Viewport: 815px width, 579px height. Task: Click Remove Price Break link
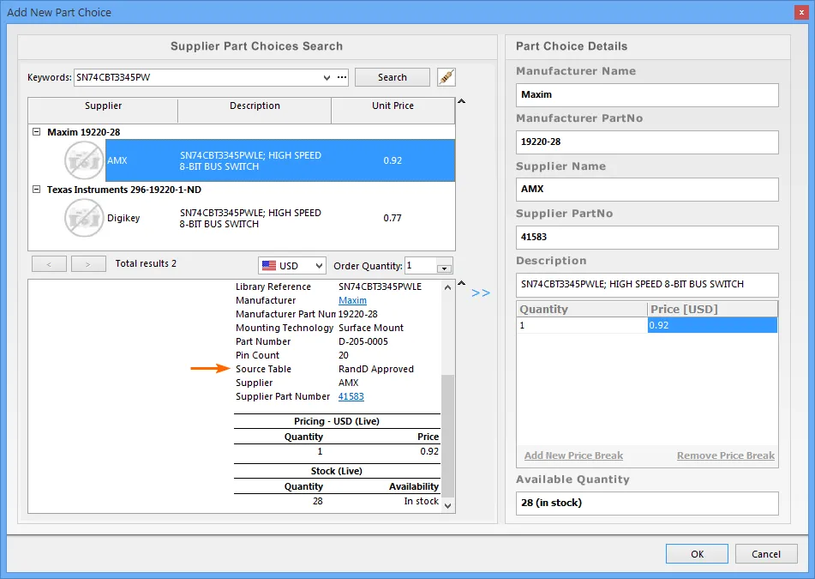(726, 455)
